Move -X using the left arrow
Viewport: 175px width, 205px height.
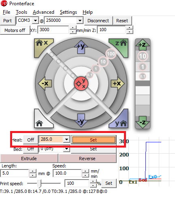45,84
